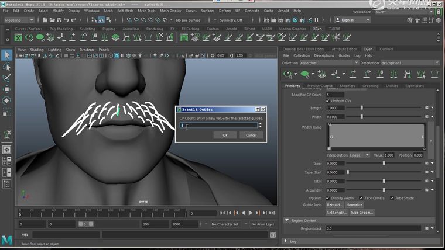
Task: Switch to the Grooming tab
Action: [x=370, y=86]
